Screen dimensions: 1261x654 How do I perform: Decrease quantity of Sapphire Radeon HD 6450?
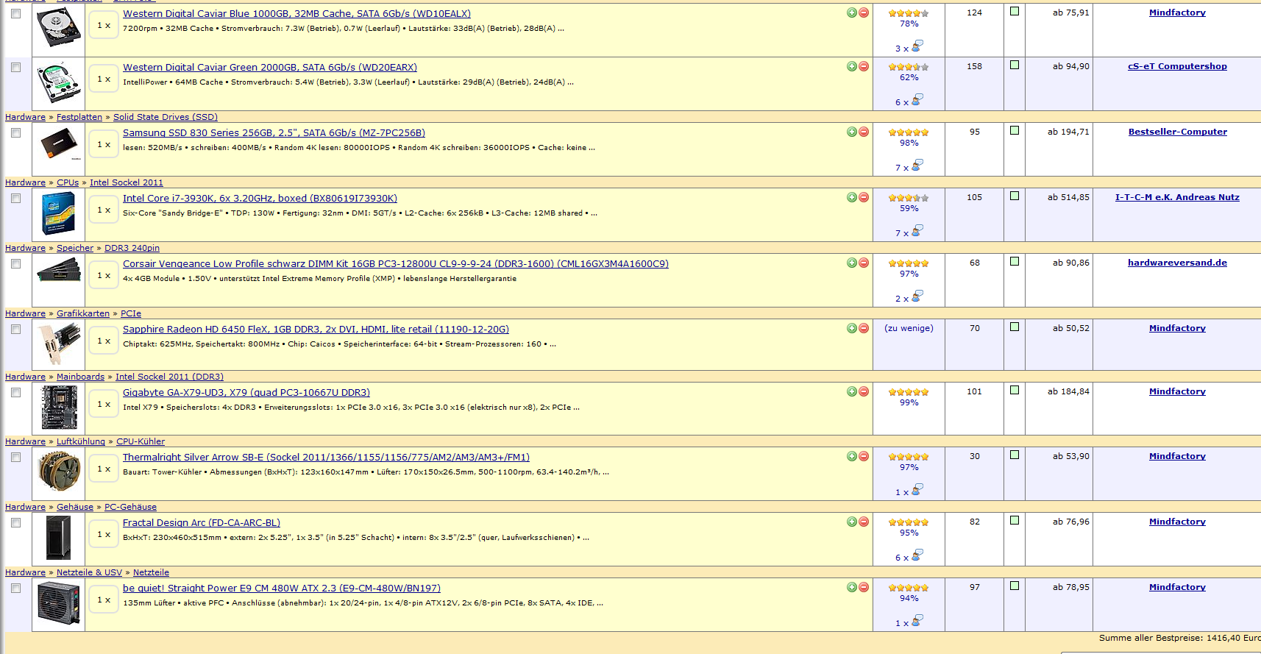point(864,328)
